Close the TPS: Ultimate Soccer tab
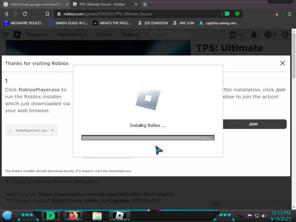 point(136,4)
